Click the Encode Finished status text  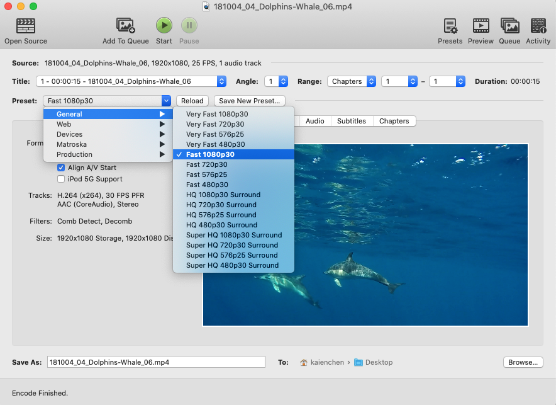tap(40, 393)
